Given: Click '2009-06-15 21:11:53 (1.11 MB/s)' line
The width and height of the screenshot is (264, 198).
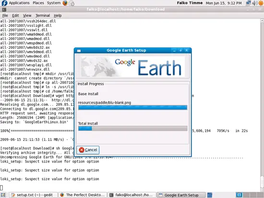Looking at the screenshot, I should click(x=37, y=140).
